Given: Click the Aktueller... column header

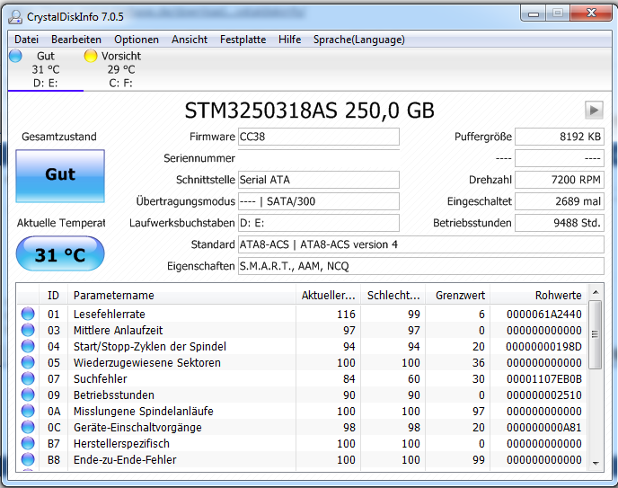Looking at the screenshot, I should coord(329,296).
